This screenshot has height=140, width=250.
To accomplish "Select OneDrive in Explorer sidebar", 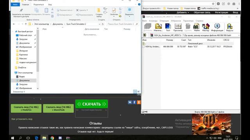I will (22, 67).
